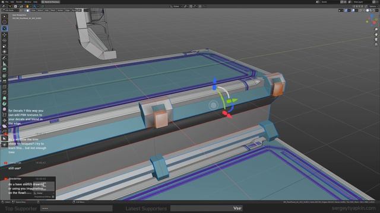Open overlays options dropdown arrow
This screenshot has height=213, width=380.
[356, 11]
